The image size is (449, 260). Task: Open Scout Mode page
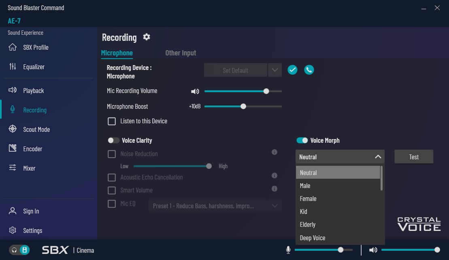[x=36, y=129]
